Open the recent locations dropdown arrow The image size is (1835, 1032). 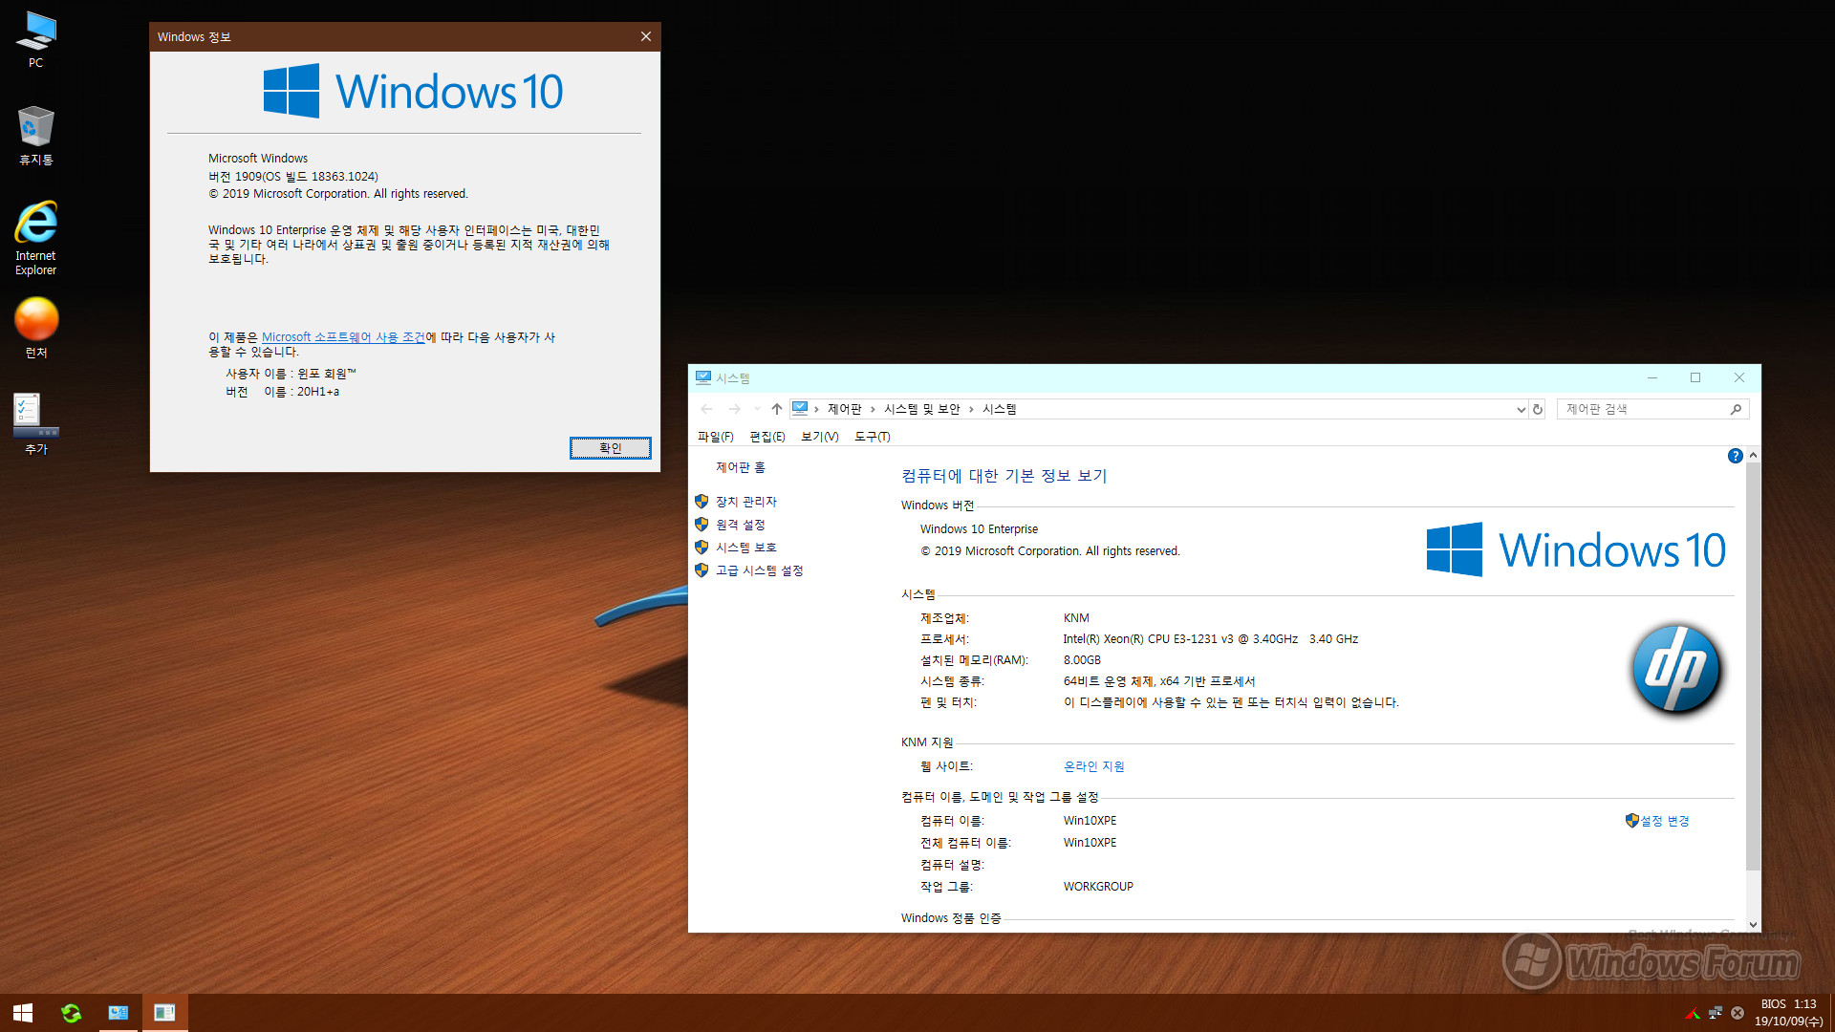click(757, 409)
